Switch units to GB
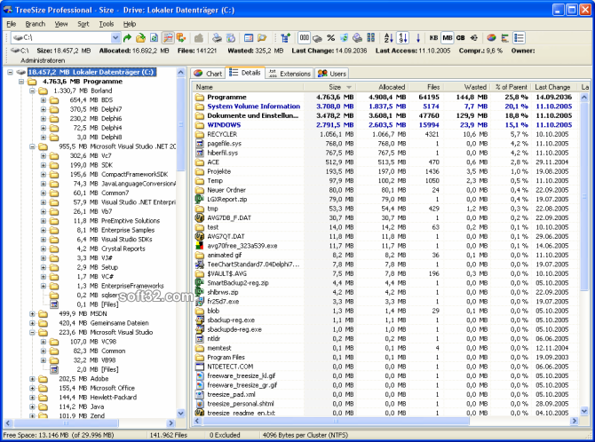 pos(460,38)
